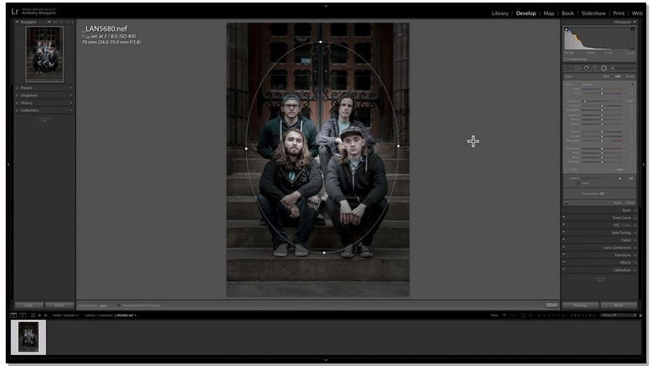This screenshot has height=366, width=652.
Task: Click the histogram shadow clipping triangle
Action: click(x=566, y=28)
